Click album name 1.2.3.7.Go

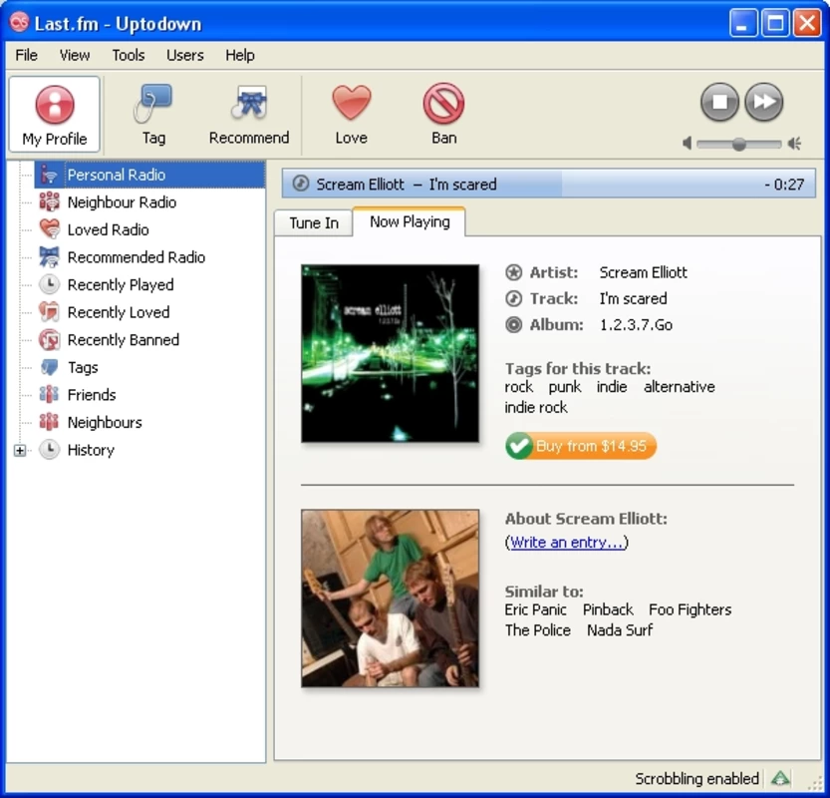click(636, 324)
